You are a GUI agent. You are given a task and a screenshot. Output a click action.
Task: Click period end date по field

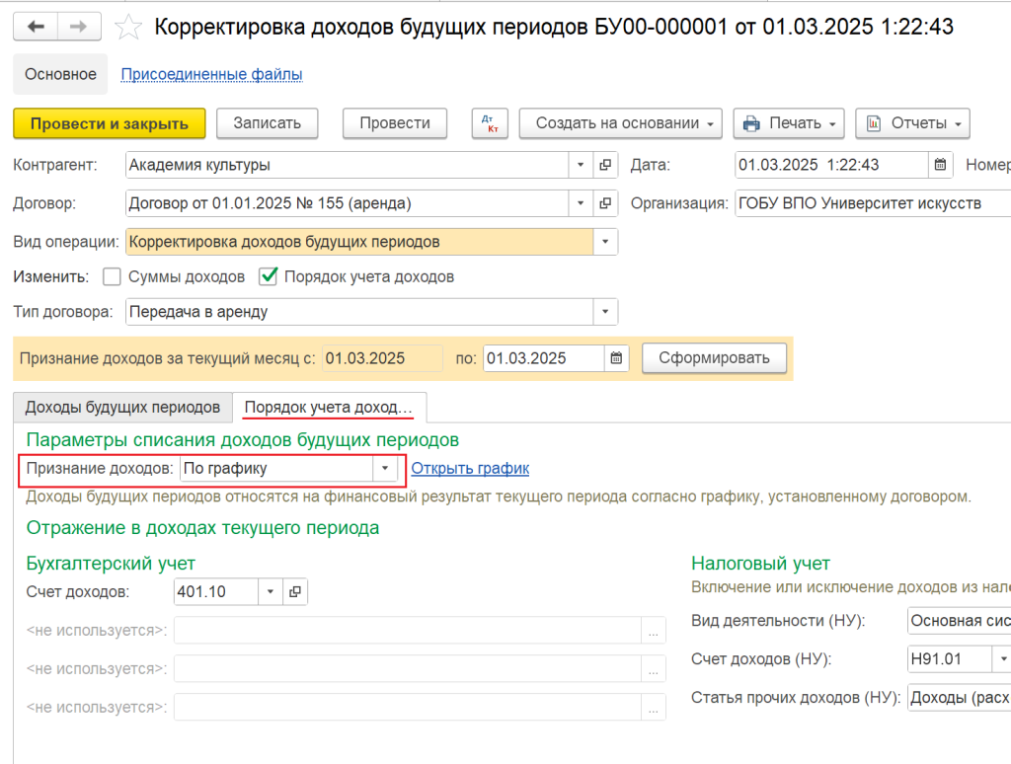pyautogui.click(x=544, y=358)
